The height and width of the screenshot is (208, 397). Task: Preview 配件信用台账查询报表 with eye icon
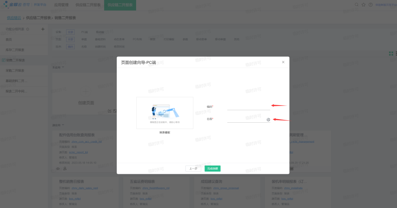(58, 169)
